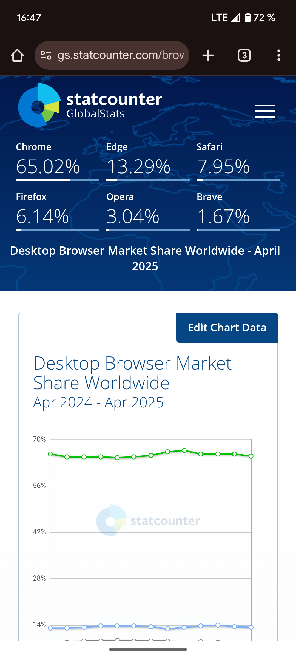Tap the browser home icon
This screenshot has height=658, width=296.
coord(17,55)
